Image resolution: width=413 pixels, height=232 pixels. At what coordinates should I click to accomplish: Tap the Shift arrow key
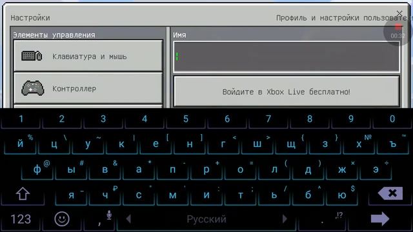click(23, 194)
